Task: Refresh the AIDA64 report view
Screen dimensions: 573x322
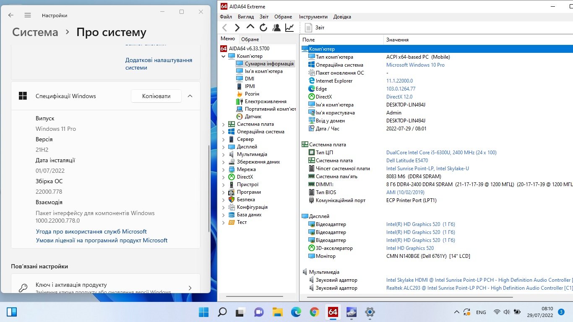Action: tap(263, 28)
